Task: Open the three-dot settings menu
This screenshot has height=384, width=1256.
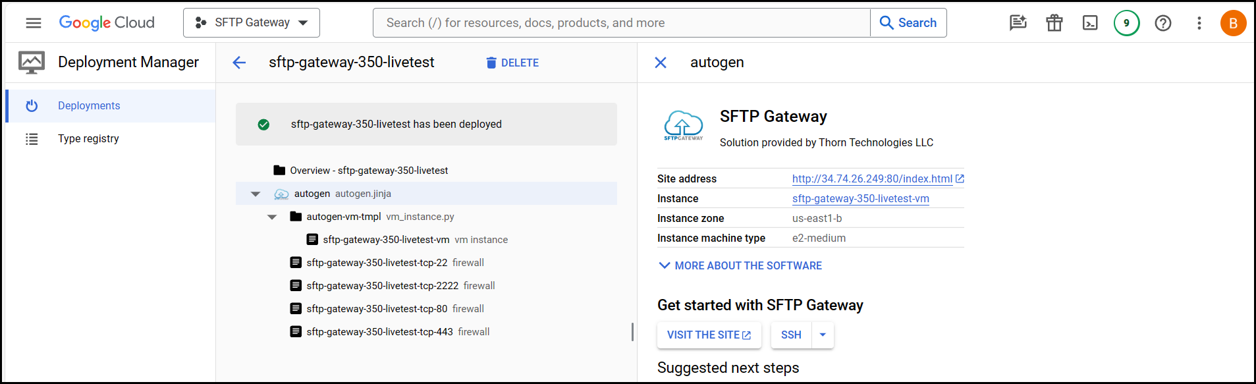Action: coord(1199,23)
